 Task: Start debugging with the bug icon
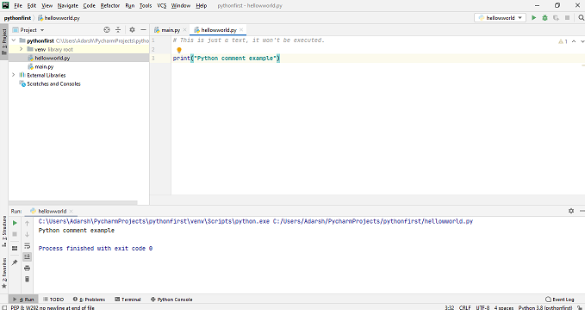(x=545, y=17)
